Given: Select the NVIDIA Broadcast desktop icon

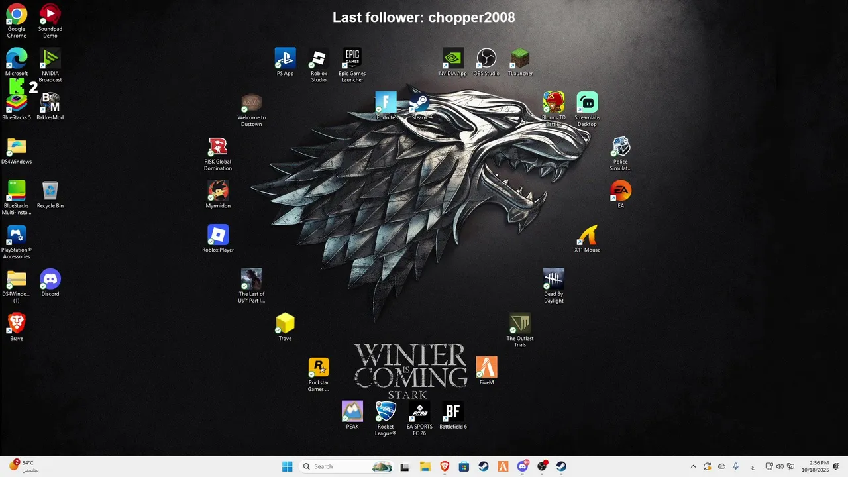Looking at the screenshot, I should (50, 66).
